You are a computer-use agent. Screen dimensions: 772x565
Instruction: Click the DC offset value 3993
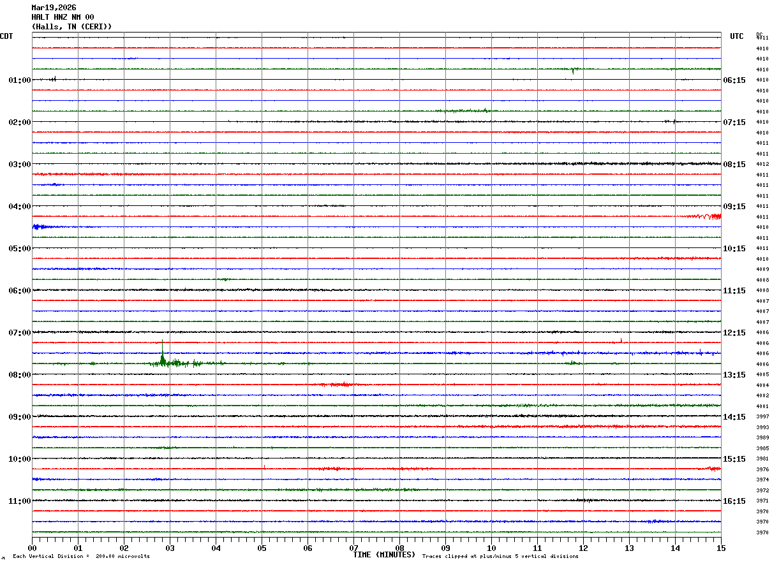(x=762, y=427)
